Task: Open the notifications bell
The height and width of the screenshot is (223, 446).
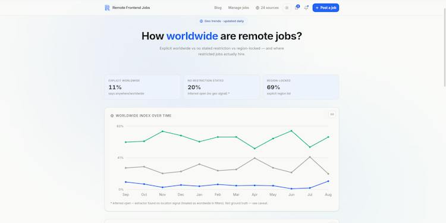Action: coord(306,8)
